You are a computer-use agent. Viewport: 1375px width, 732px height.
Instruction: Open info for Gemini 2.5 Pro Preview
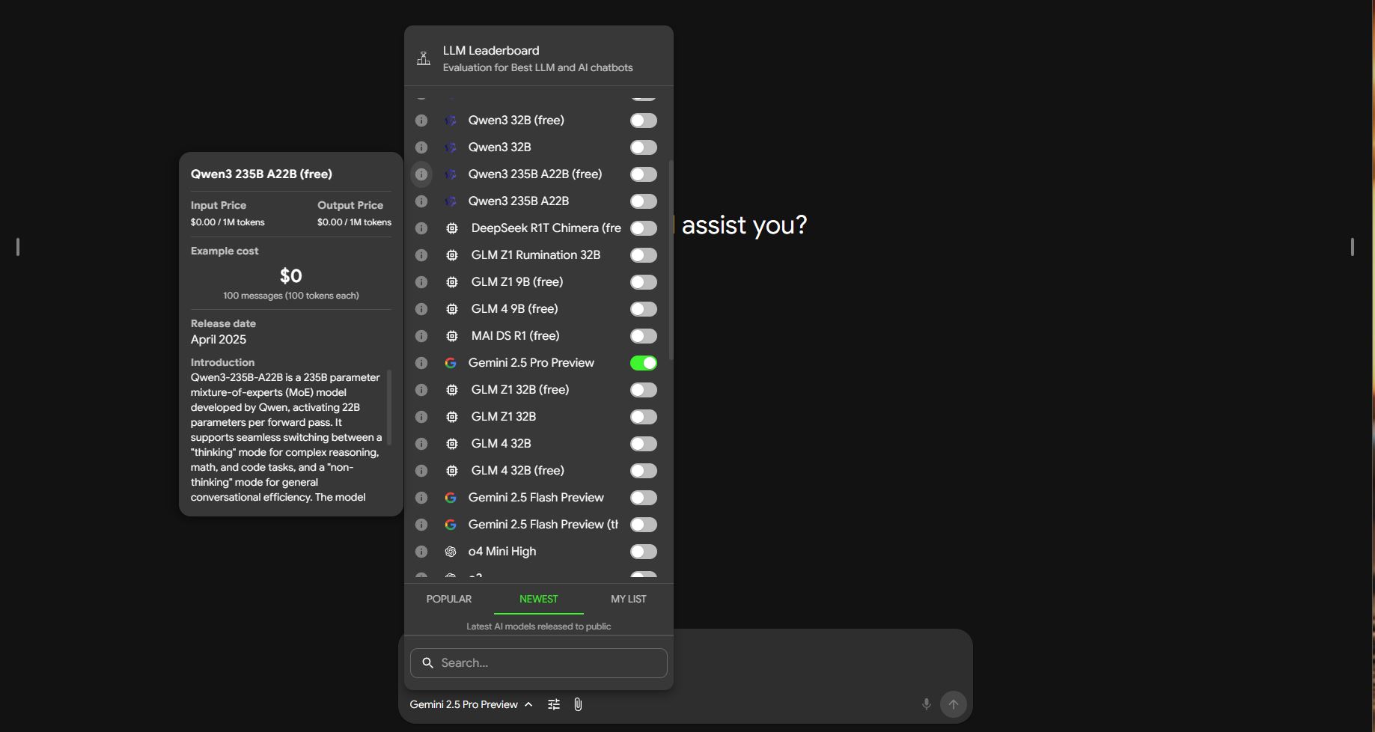[421, 363]
